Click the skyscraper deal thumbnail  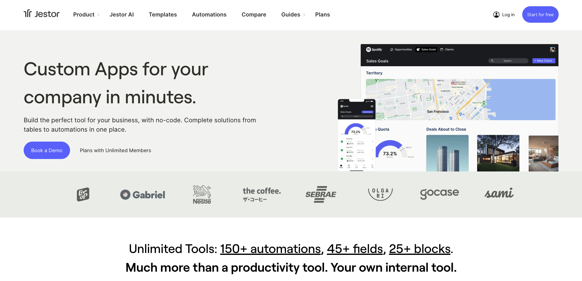447,153
